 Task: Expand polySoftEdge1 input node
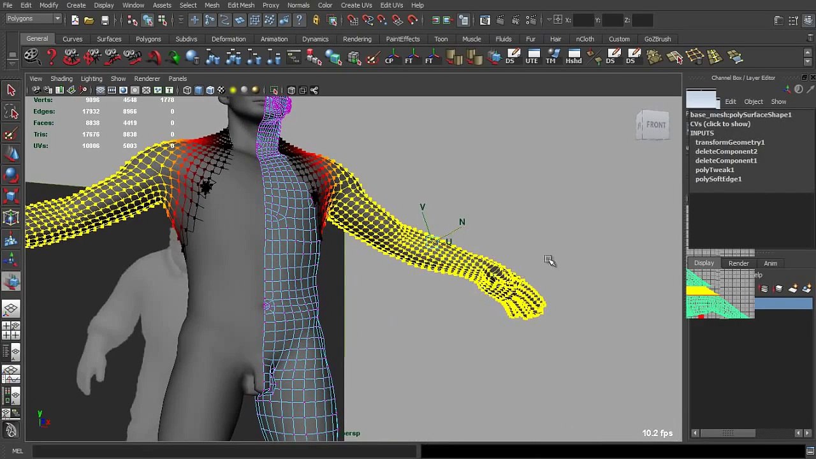coord(718,179)
